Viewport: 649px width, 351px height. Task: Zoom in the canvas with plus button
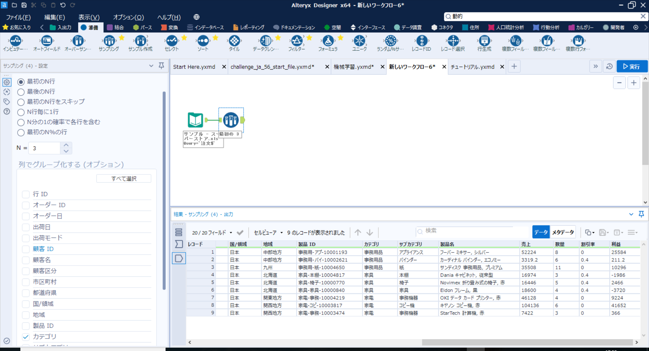coord(633,83)
